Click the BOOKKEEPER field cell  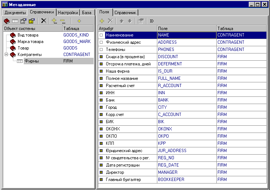(x=187, y=180)
